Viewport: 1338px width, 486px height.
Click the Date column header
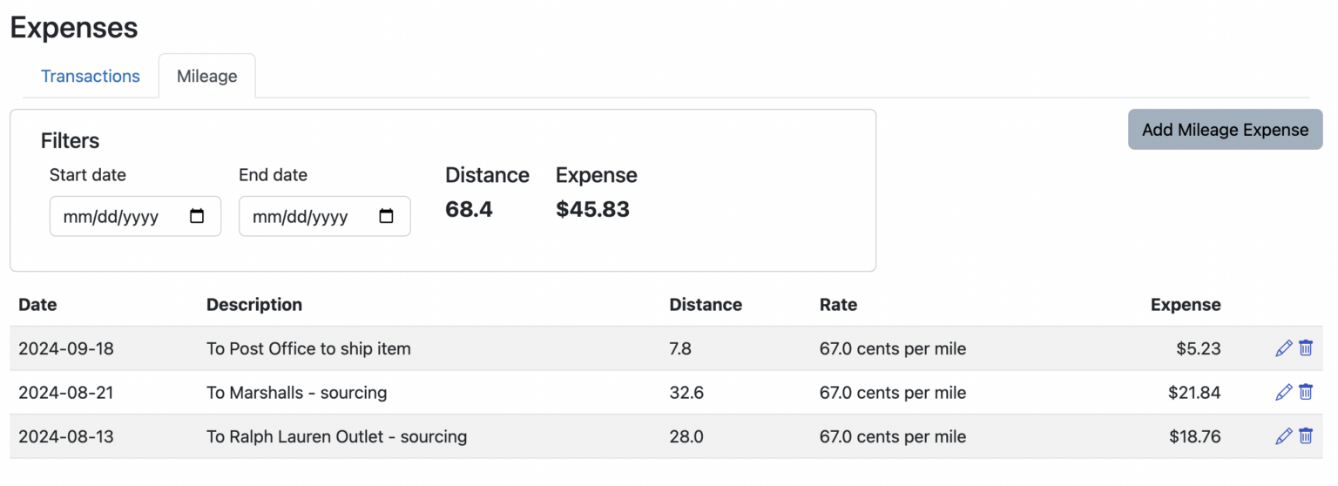[37, 305]
